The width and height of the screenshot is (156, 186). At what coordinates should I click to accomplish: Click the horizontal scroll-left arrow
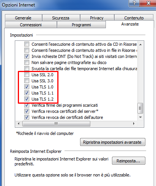pyautogui.click(x=19, y=123)
